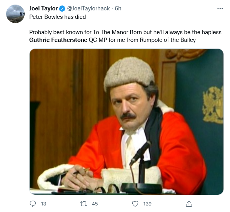Viewport: 230px width, 212px height.
Task: Click the 'Rumpole of the Bailey' text
Action: tap(168, 40)
